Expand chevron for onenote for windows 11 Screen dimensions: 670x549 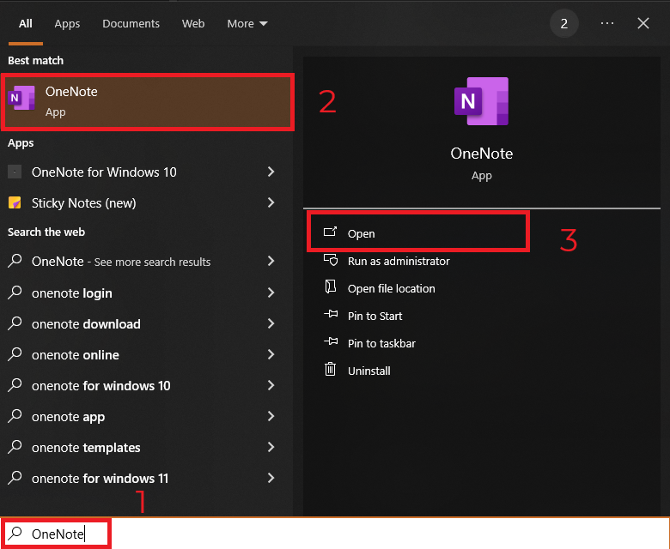click(x=271, y=478)
